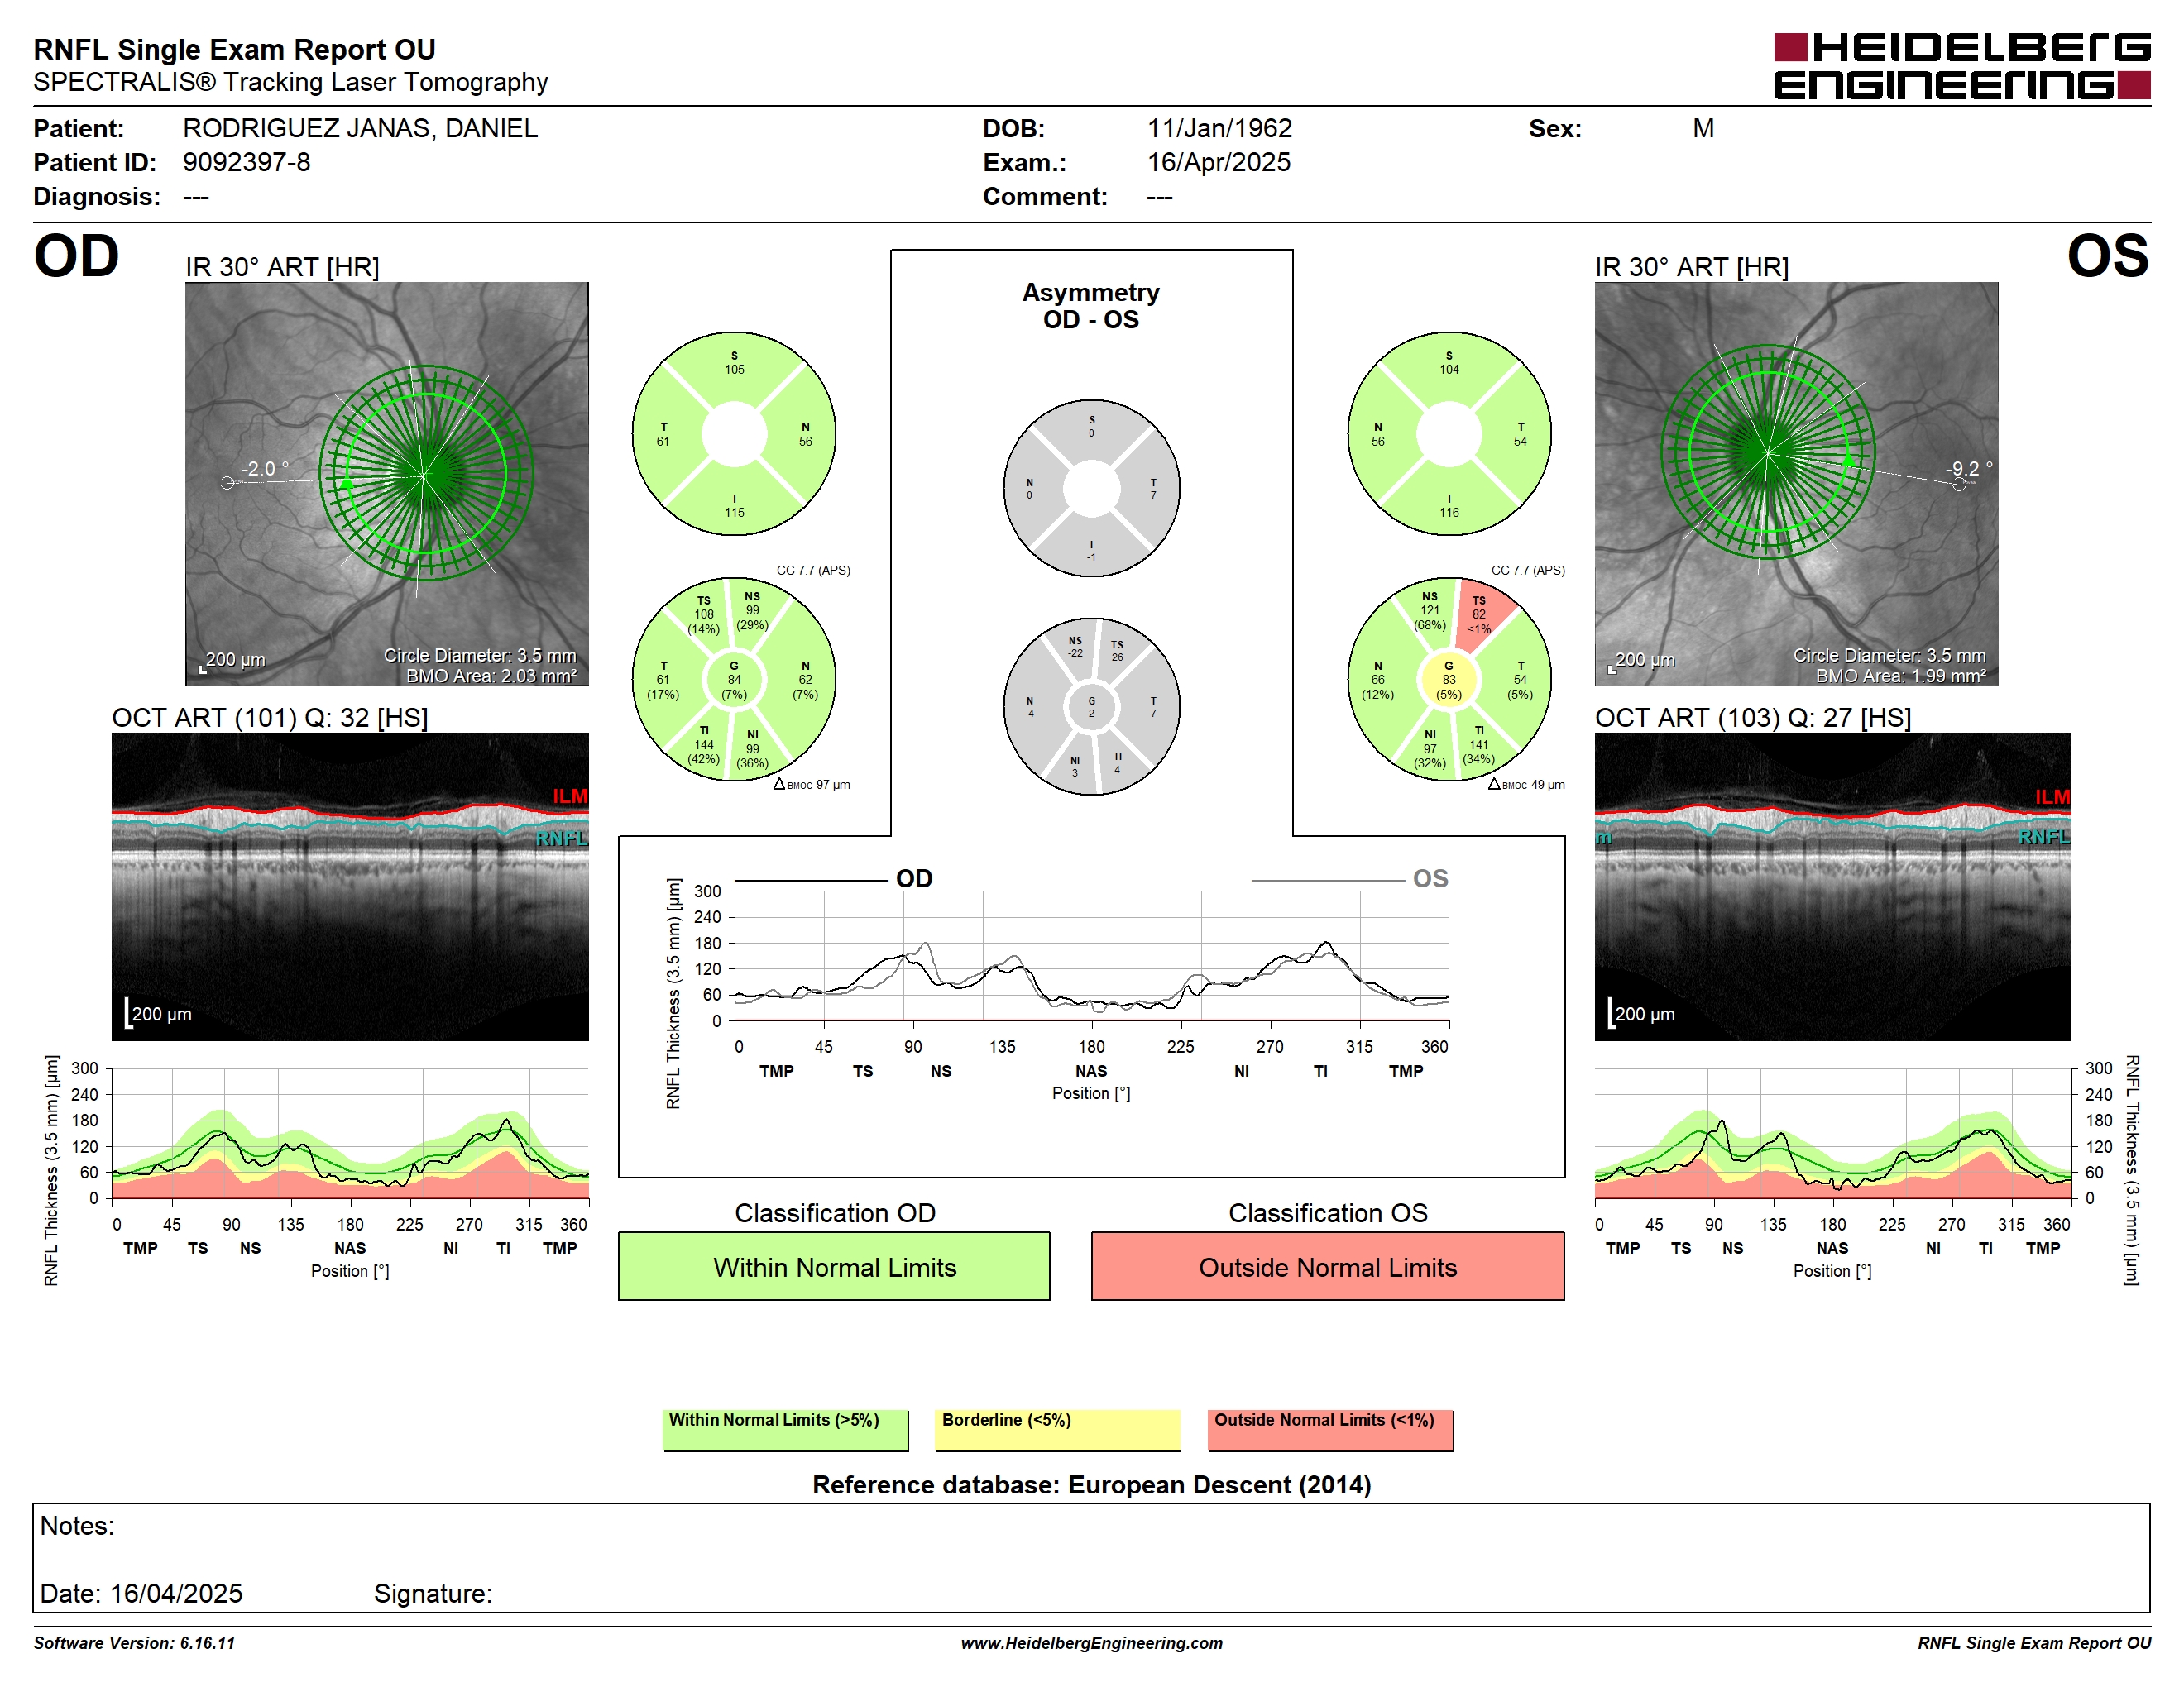Click the green Within Normal Limits OD box
The height and width of the screenshot is (1687, 2184).
click(834, 1266)
